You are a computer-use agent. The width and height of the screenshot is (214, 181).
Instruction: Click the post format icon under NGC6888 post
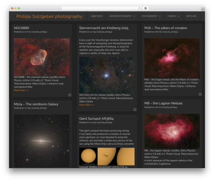[70, 95]
